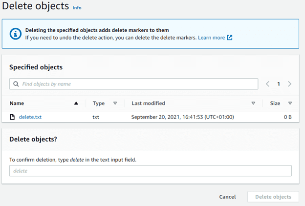
Task: Sort by Type using its arrow
Action: [115, 103]
